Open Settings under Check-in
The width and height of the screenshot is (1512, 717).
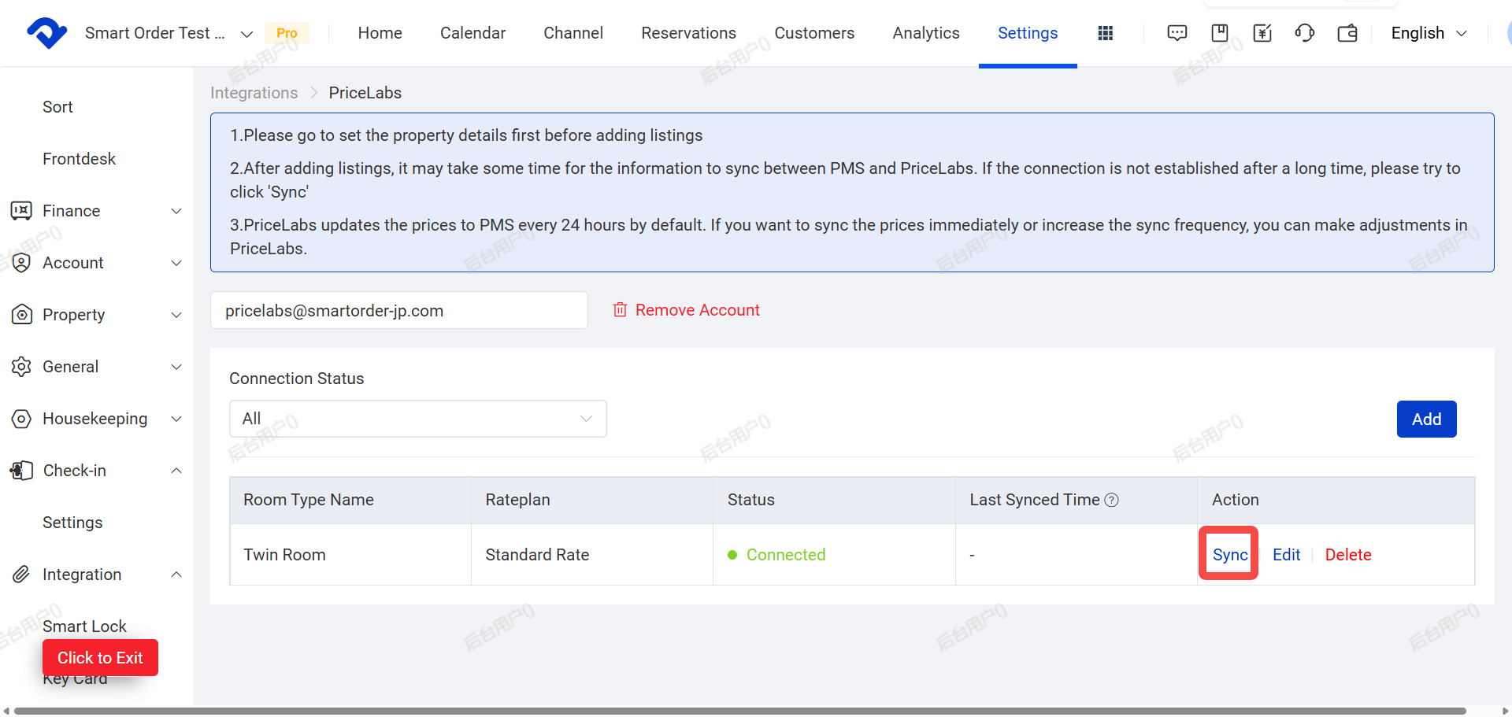coord(72,523)
